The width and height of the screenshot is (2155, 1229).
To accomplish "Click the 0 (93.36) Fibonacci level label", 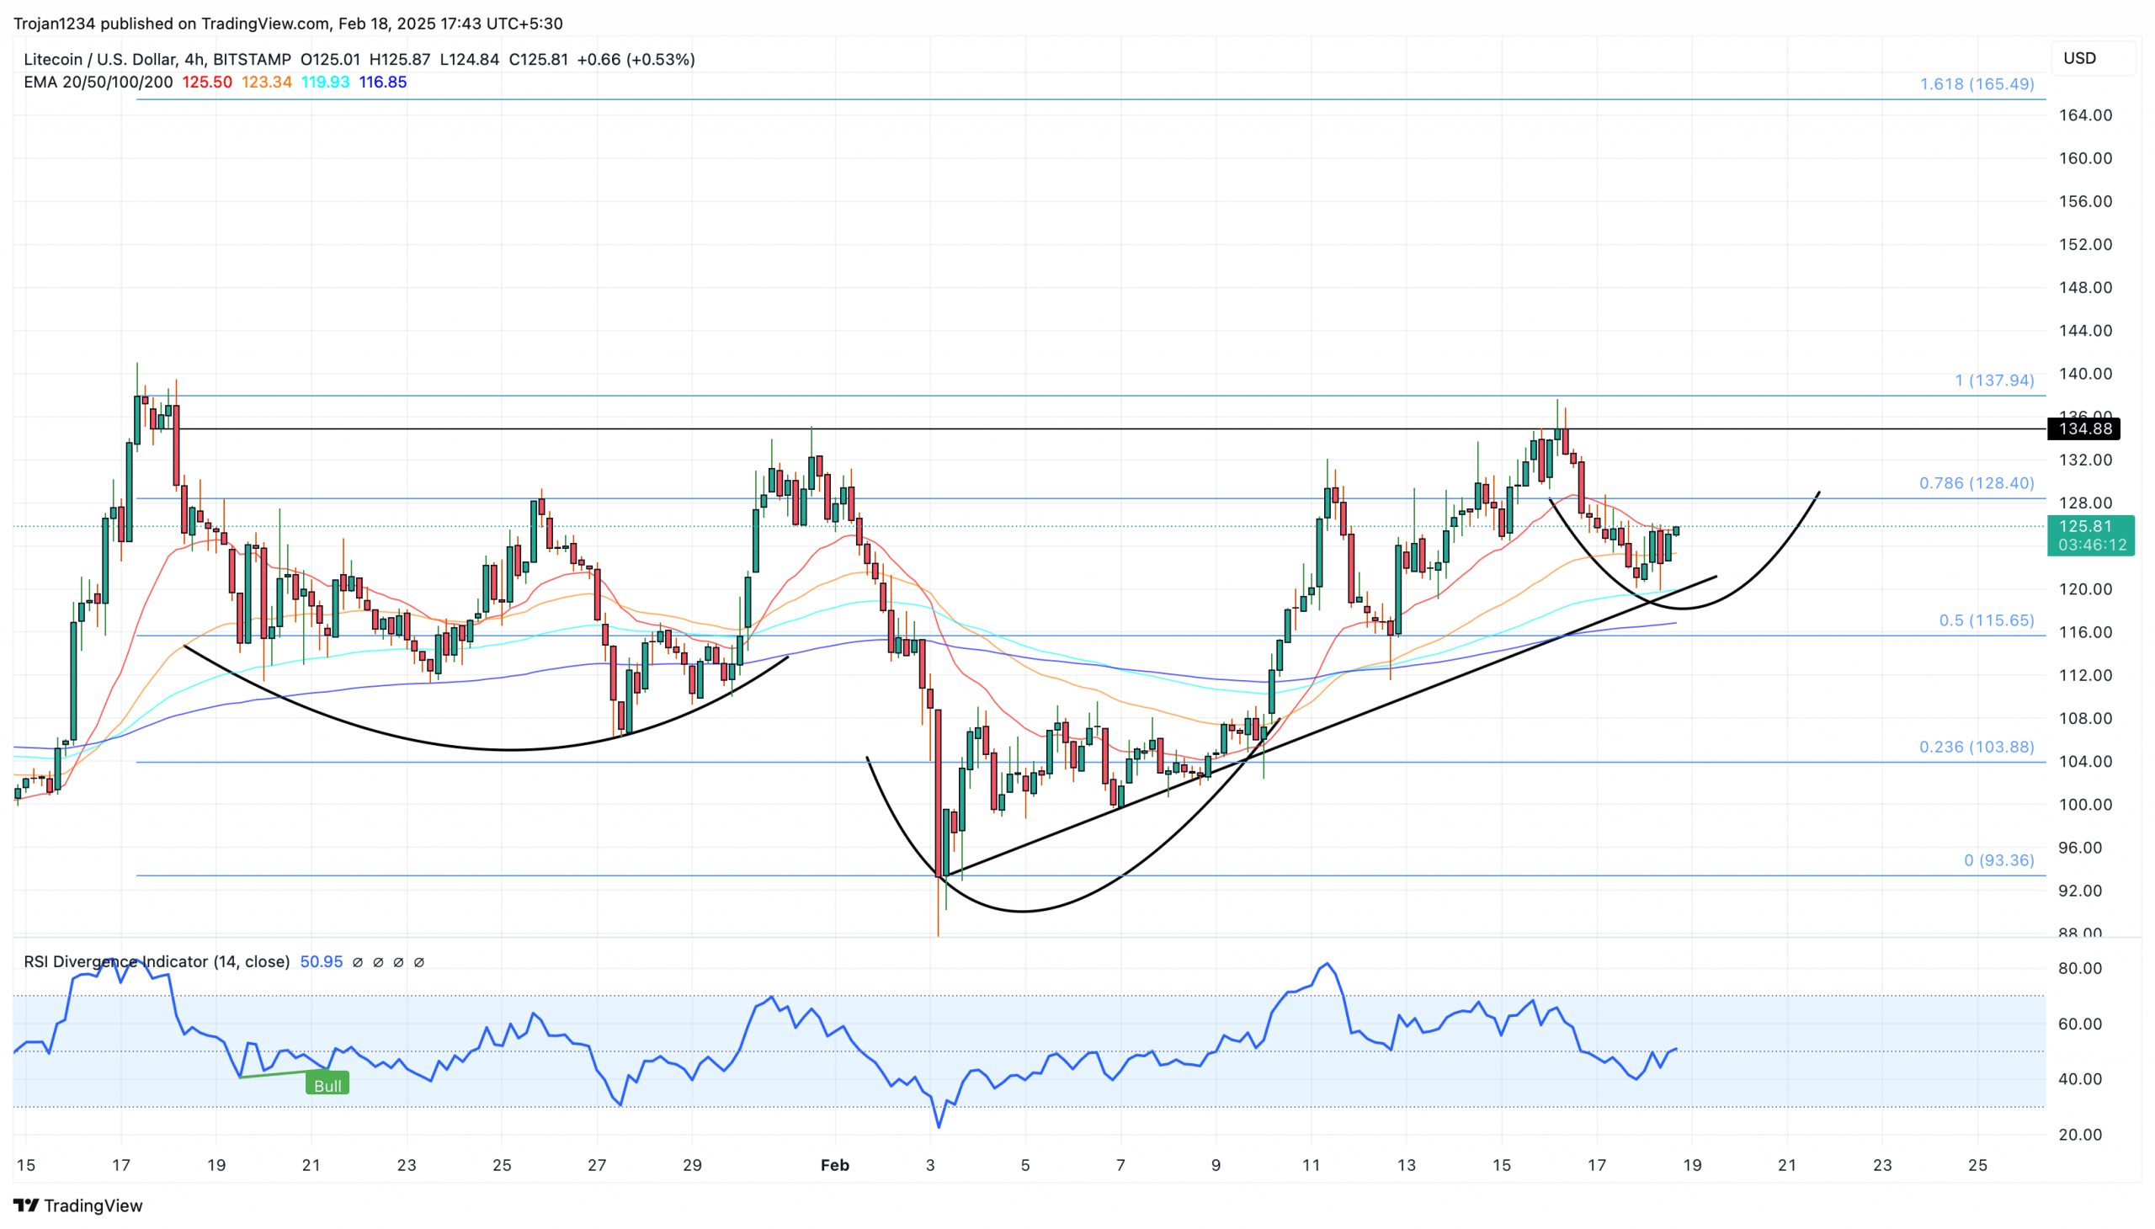I will (1998, 860).
